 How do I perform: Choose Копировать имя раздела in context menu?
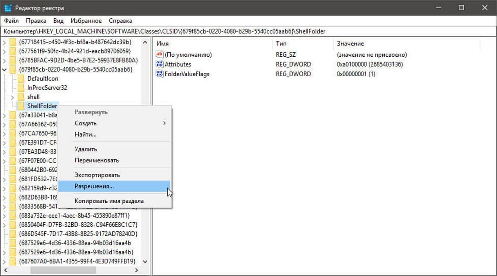[114, 201]
